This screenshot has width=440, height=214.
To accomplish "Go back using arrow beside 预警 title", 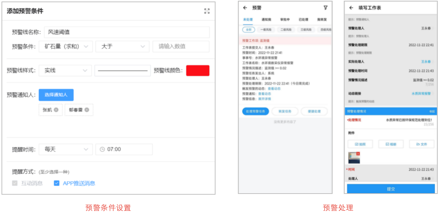I will point(245,7).
